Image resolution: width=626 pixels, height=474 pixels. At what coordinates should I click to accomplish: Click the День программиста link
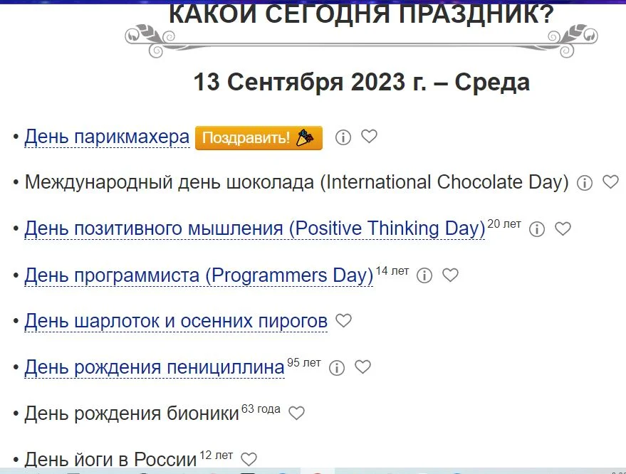pos(199,275)
